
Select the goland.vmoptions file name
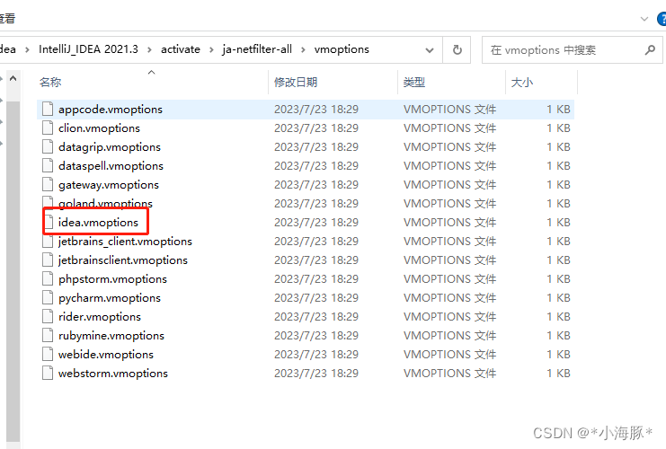coord(105,204)
